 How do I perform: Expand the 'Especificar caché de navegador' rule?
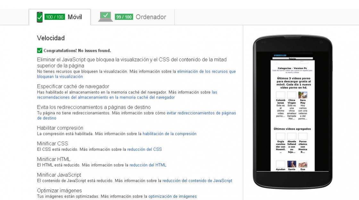[73, 86]
